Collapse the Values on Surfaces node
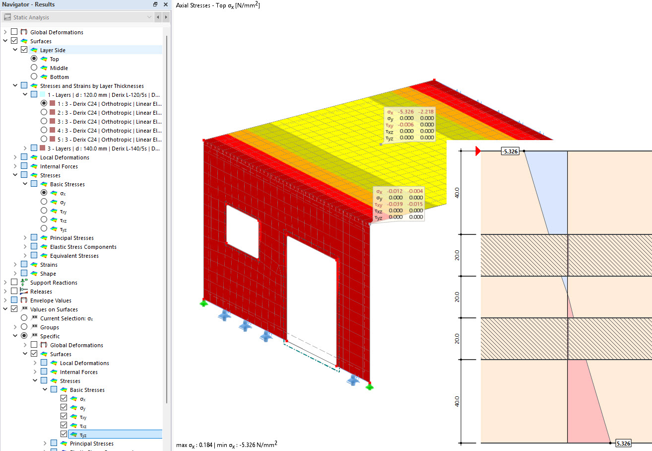Viewport: 652px width, 451px height. (5, 309)
